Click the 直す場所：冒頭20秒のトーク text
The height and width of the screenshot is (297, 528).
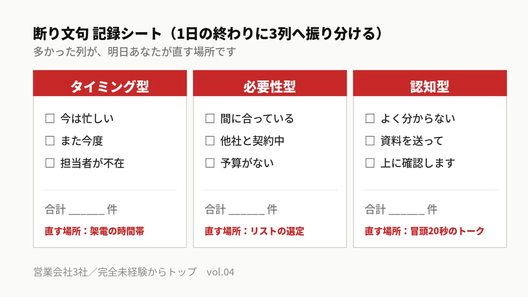[x=425, y=231]
